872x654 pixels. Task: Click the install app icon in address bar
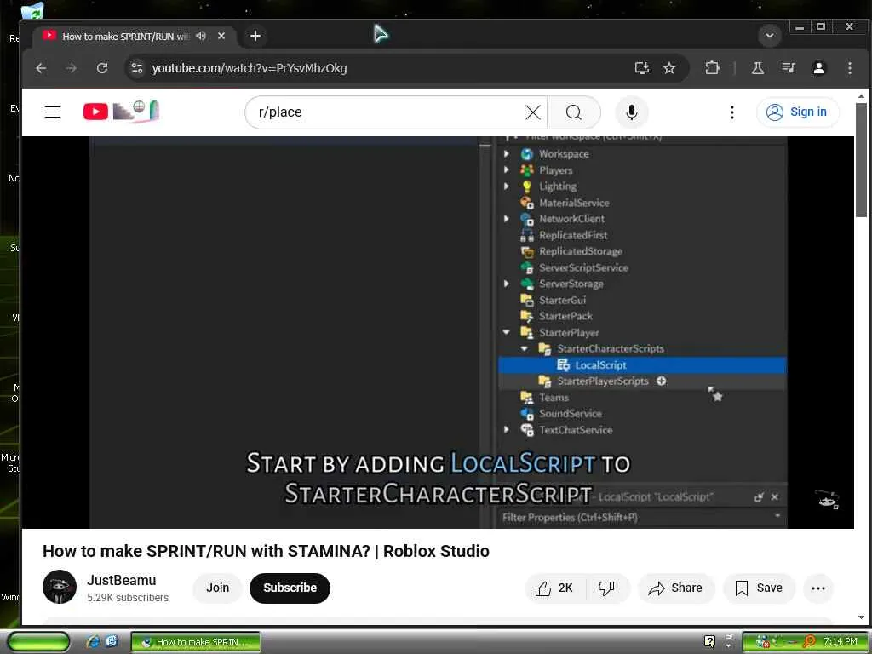[x=642, y=68]
